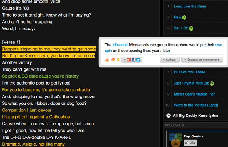Open track Word to the Mother (Land)
Viewport: 228px width, 147px height.
pyautogui.click(x=196, y=105)
